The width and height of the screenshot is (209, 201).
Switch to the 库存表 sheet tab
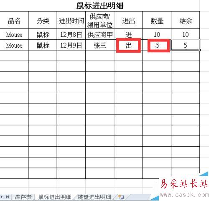pyautogui.click(x=23, y=197)
